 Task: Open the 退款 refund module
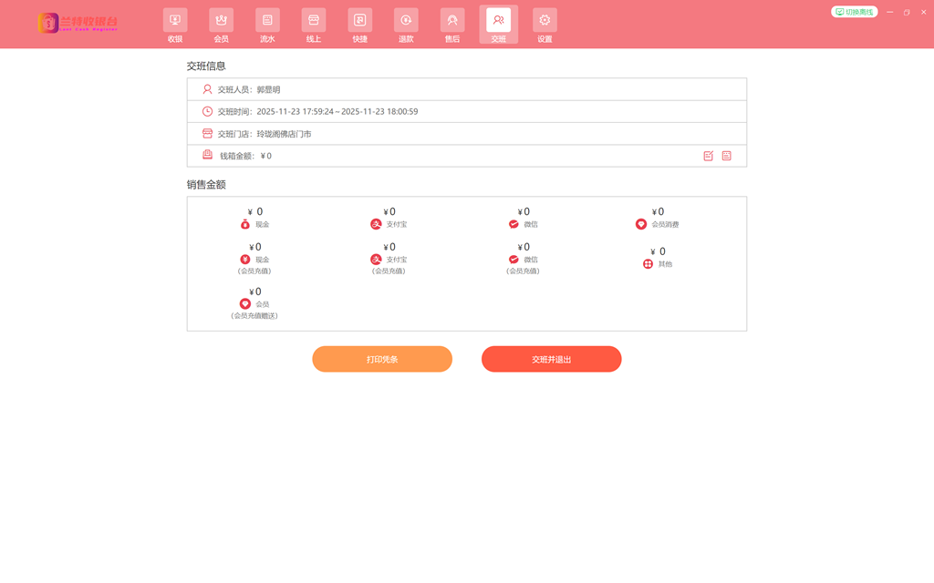pyautogui.click(x=406, y=26)
